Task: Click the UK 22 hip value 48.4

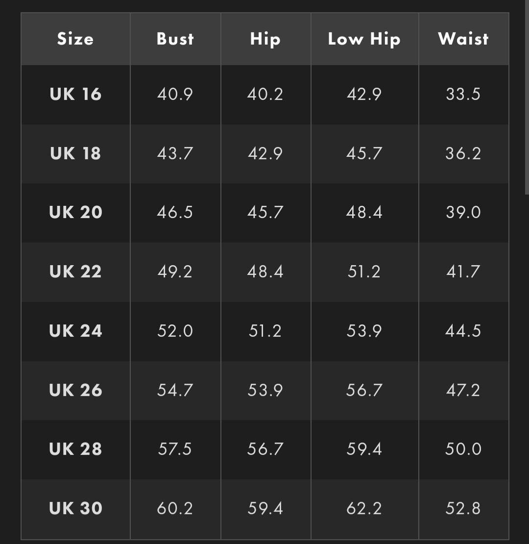Action: click(x=265, y=272)
